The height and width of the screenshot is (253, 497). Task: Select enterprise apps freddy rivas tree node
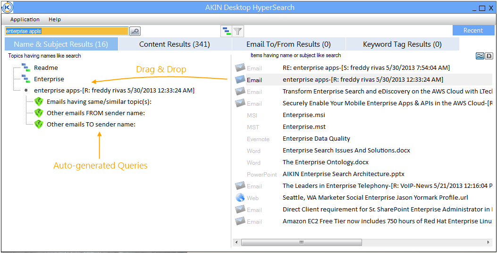(x=114, y=90)
